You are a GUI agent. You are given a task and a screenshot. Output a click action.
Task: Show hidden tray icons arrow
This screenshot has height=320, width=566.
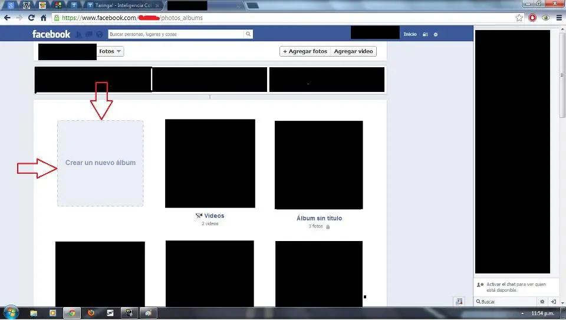(522, 313)
